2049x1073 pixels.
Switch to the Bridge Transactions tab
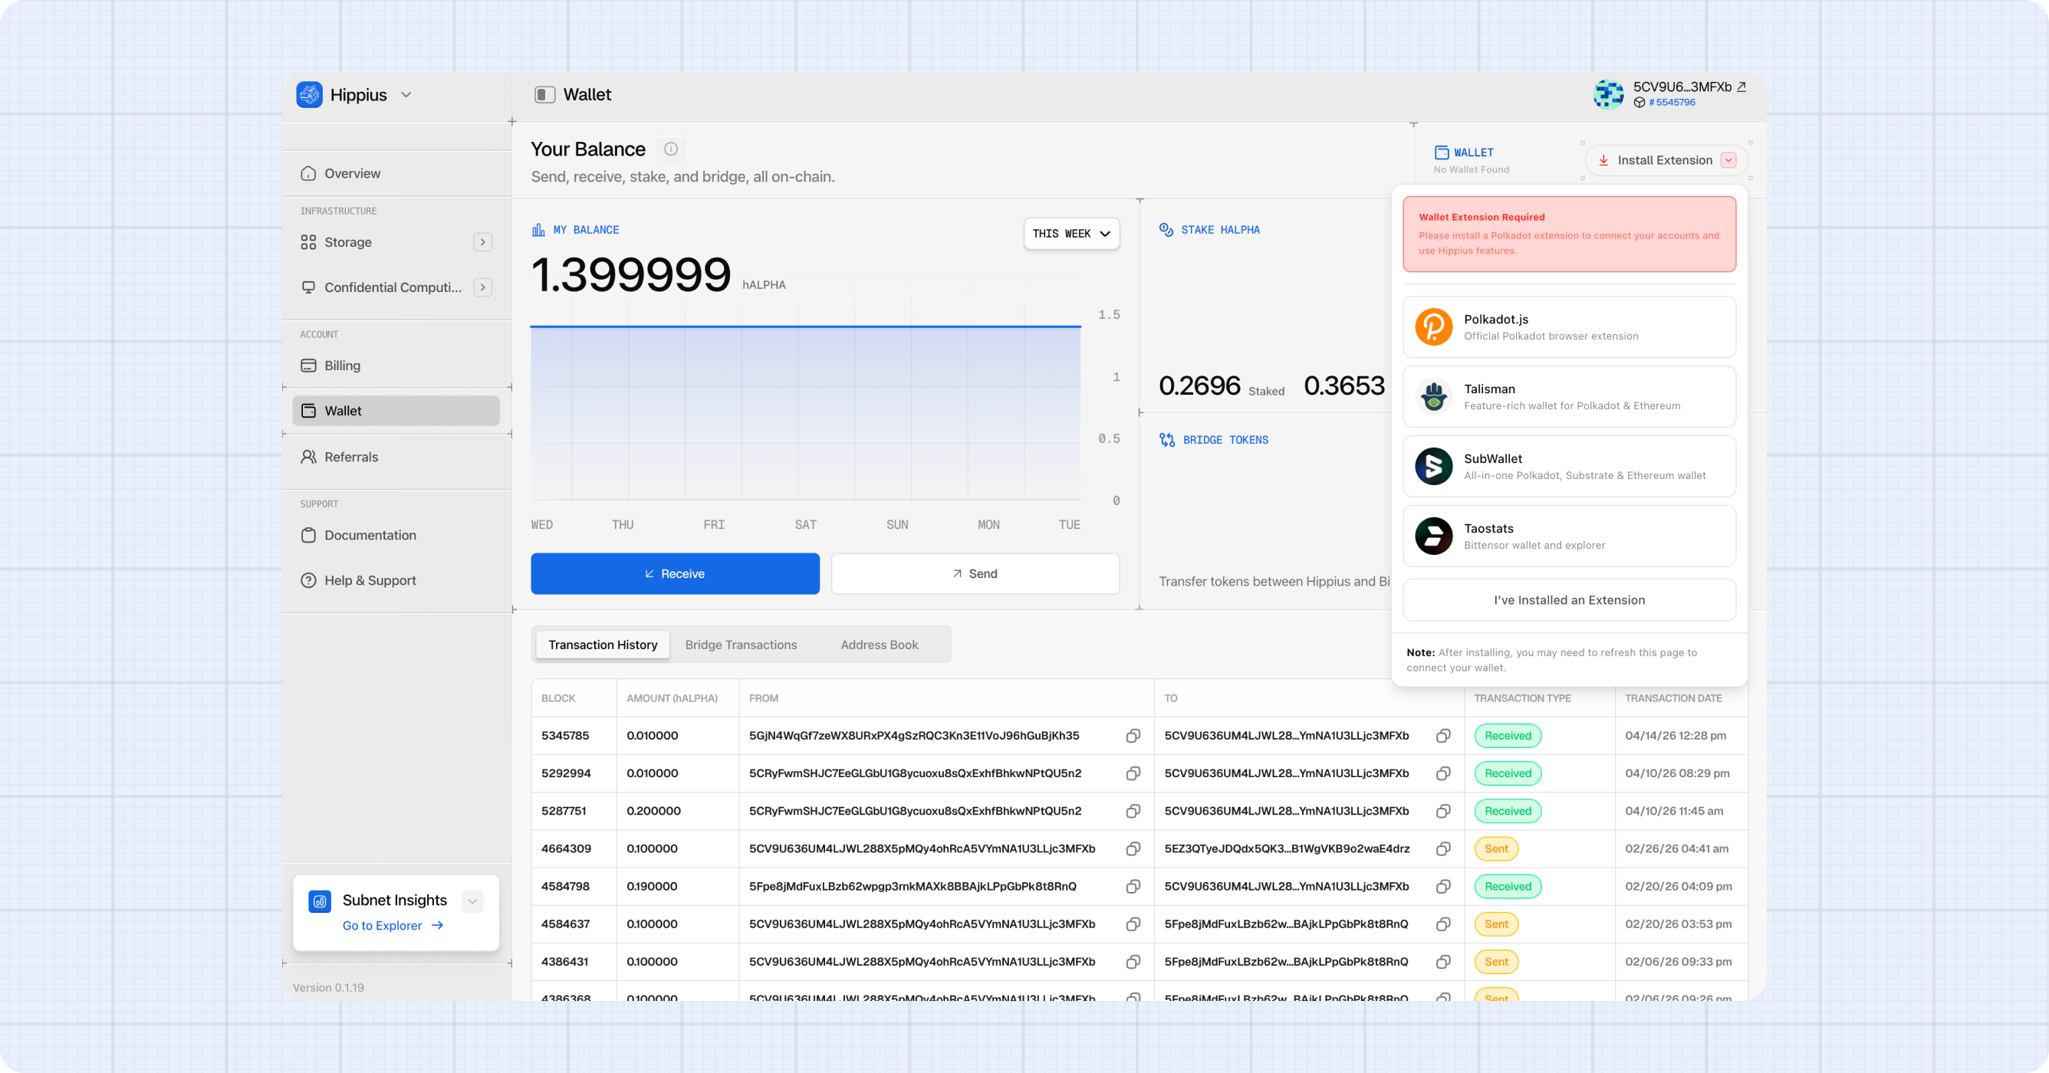pyautogui.click(x=742, y=645)
